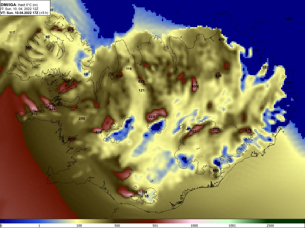Click the map value -7
Viewport: 305px width, 228px height.
click(246, 140)
